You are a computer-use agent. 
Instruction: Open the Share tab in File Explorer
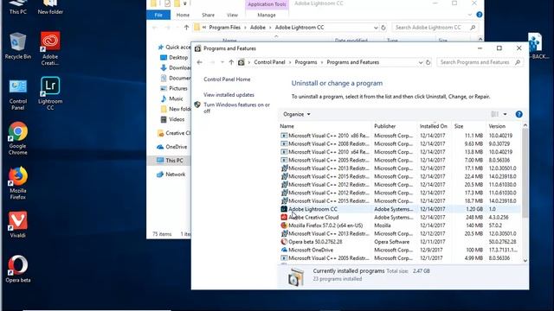[208, 16]
